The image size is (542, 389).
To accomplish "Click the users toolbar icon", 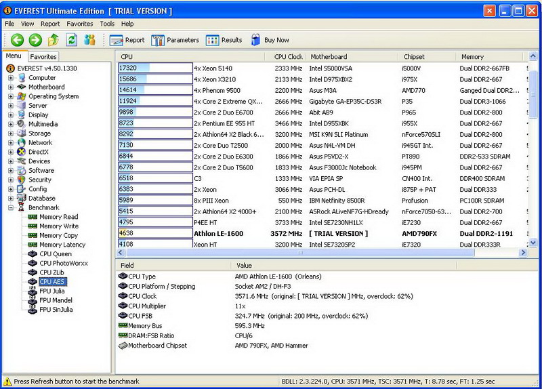I will (x=89, y=40).
